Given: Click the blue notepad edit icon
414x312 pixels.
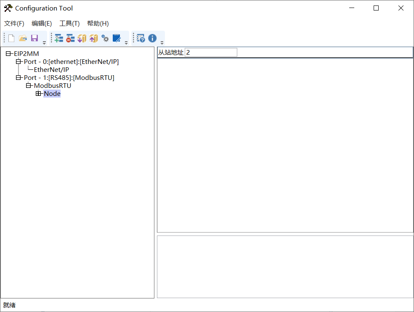Looking at the screenshot, I should point(117,38).
